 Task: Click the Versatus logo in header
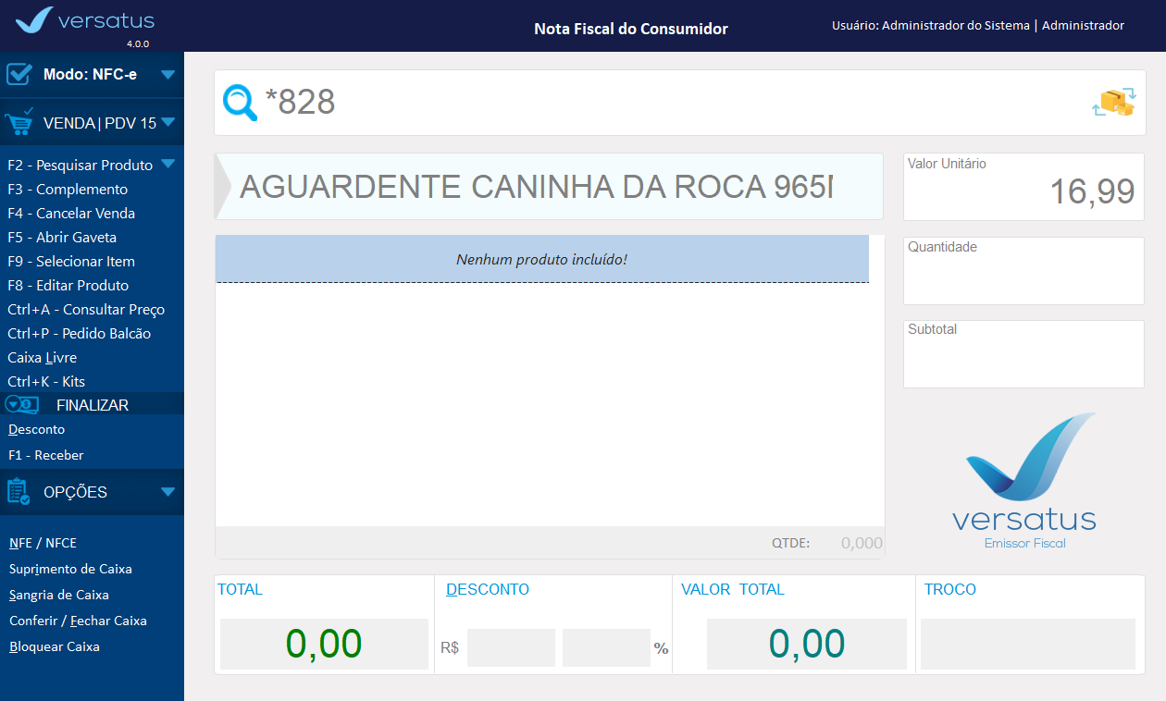[85, 22]
